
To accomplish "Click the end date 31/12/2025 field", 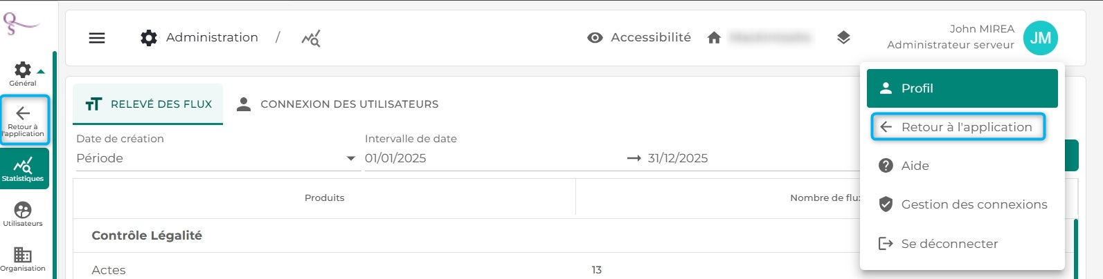I will (751, 158).
